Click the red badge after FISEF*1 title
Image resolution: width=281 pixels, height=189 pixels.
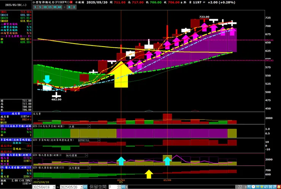pos(71,2)
